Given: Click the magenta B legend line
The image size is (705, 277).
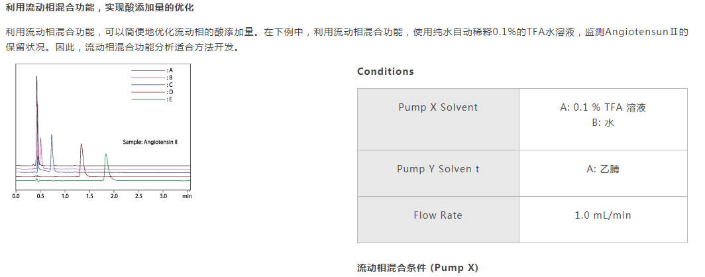Looking at the screenshot, I should [x=148, y=78].
